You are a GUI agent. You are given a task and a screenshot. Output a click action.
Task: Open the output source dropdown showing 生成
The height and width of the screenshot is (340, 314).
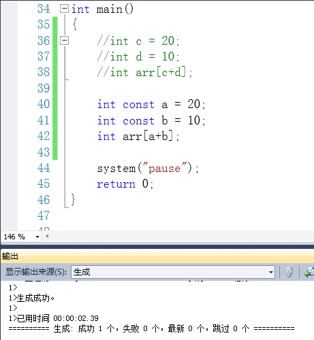173,272
